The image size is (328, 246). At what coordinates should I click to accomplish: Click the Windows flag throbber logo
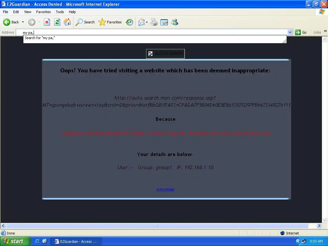(322, 12)
